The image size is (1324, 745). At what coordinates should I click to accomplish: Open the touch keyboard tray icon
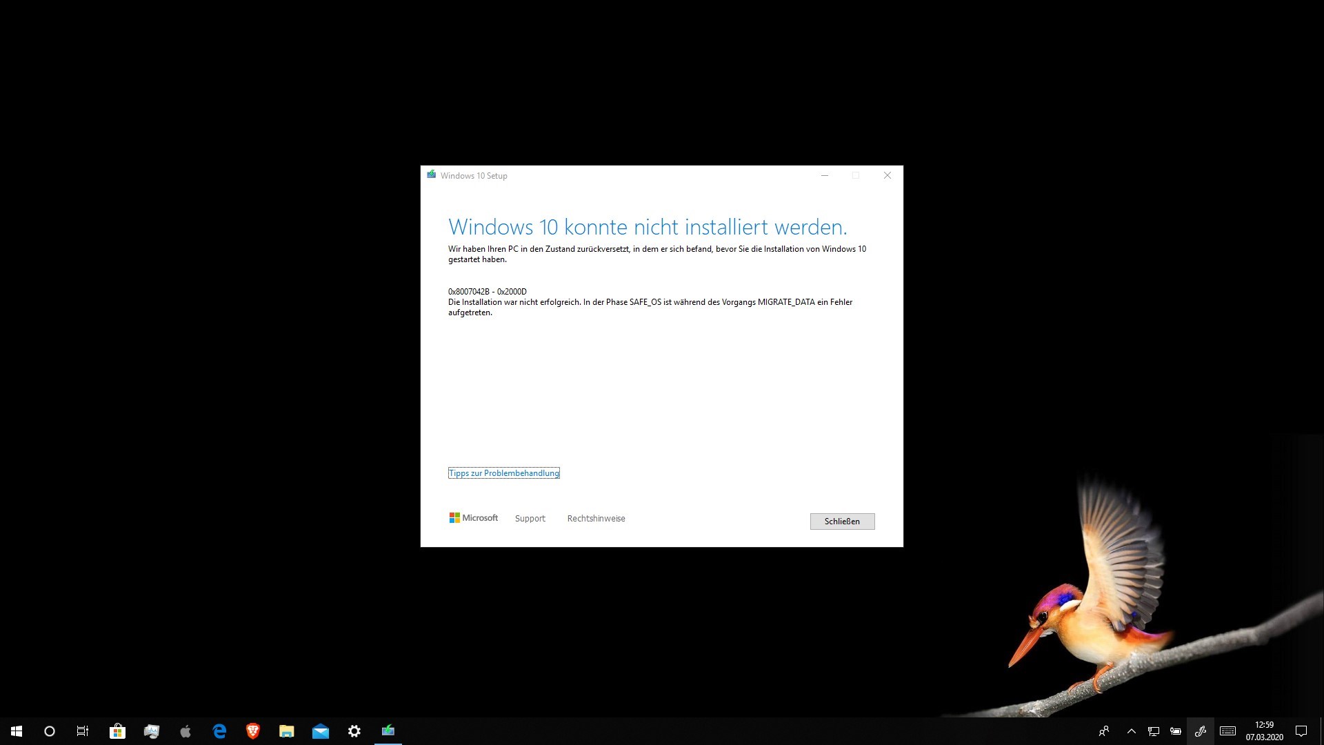coord(1227,731)
